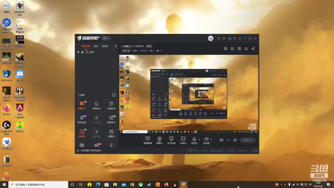Add a 摄像头 camera source

click(x=159, y=140)
